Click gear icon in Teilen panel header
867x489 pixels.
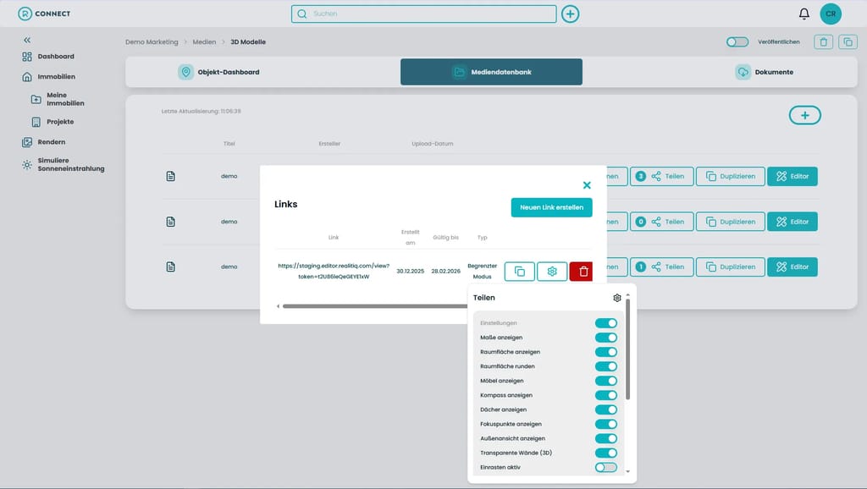pos(617,298)
